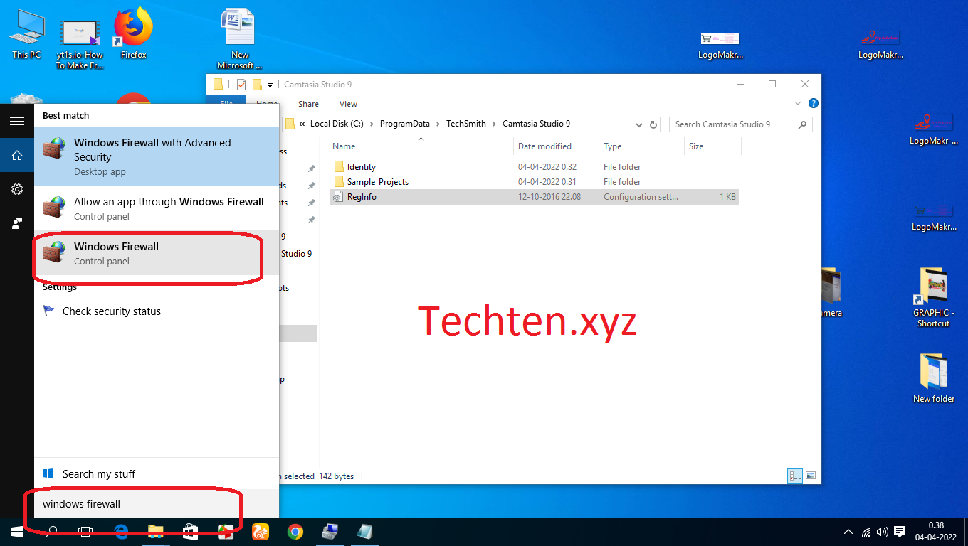
Task: Open the Firefox desktop shortcut
Action: click(134, 34)
